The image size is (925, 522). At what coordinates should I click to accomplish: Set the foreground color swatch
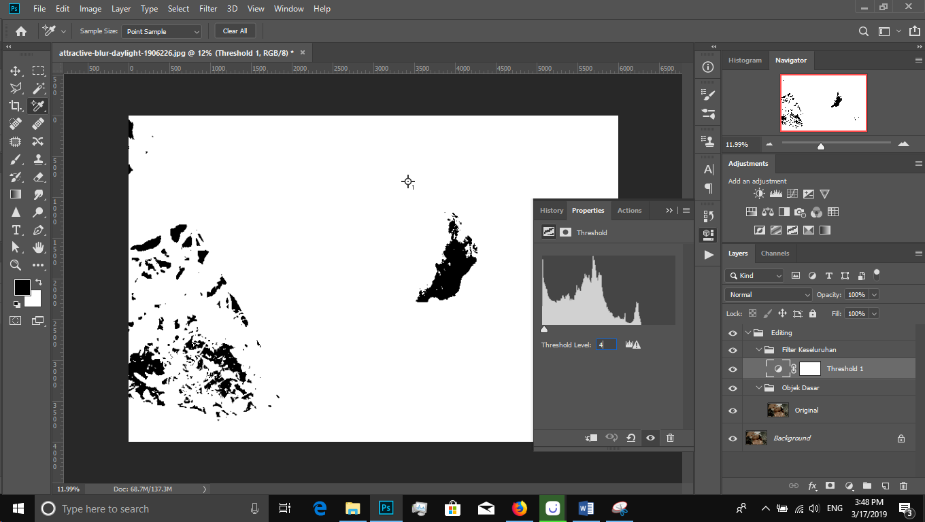[22, 288]
